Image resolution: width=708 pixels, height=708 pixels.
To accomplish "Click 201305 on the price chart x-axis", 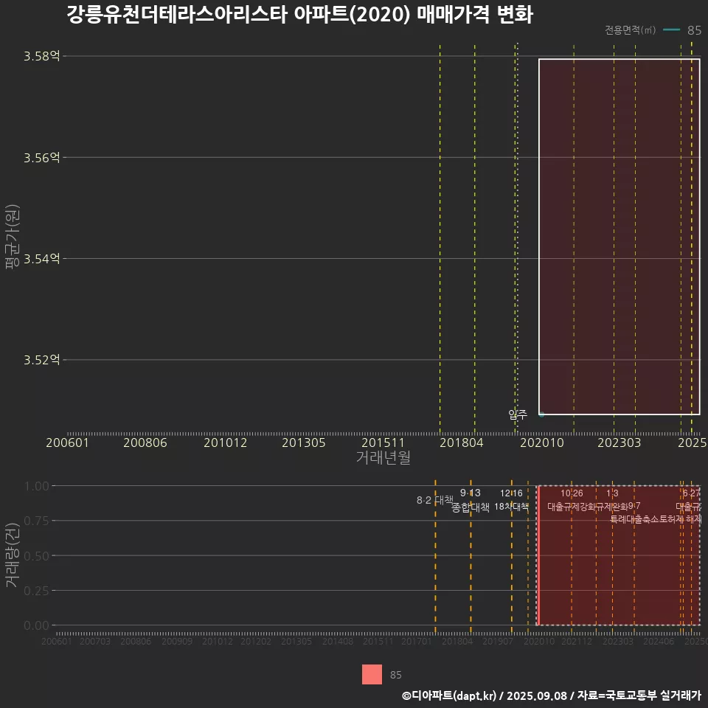I will point(303,442).
